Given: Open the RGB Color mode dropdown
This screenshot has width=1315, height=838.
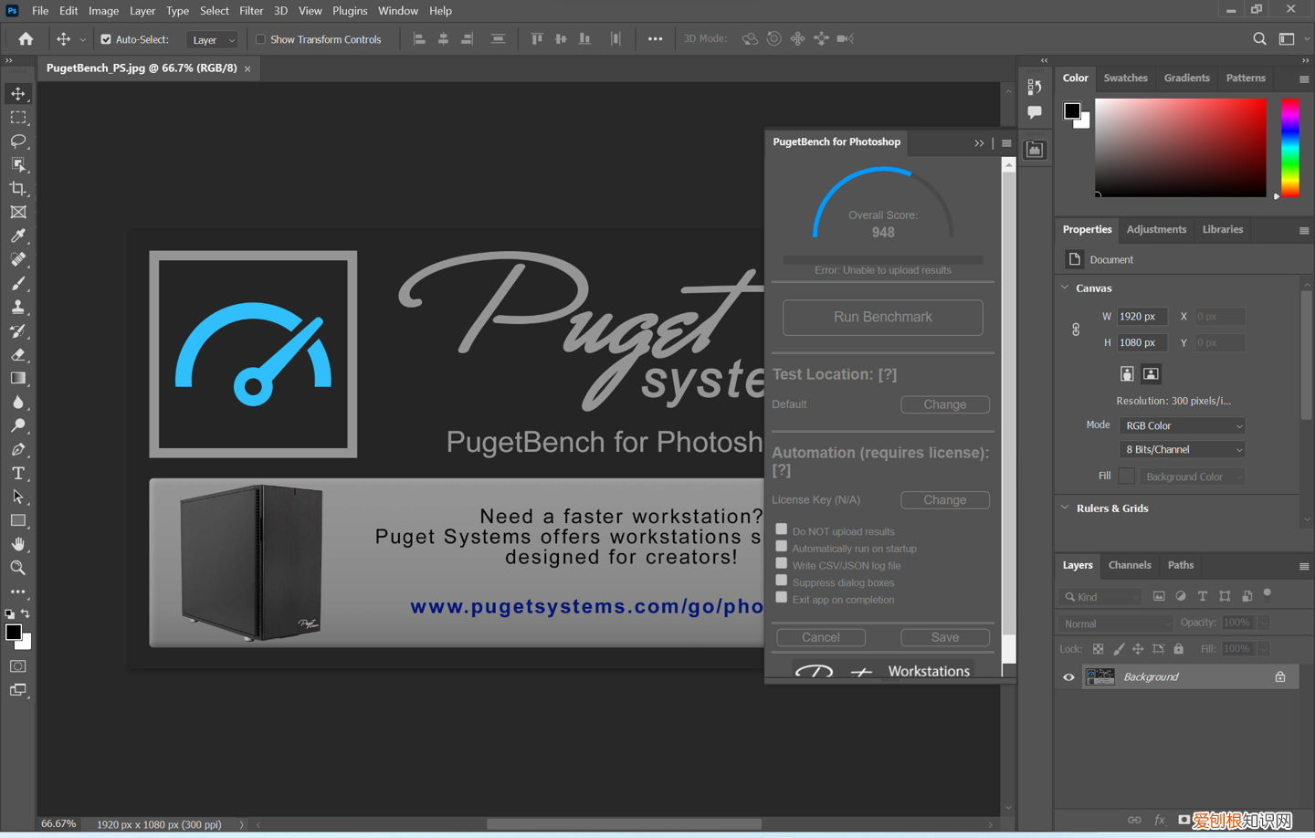Looking at the screenshot, I should (x=1182, y=425).
